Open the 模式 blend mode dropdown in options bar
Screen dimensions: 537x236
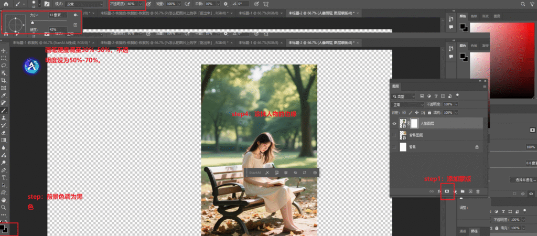pos(84,4)
